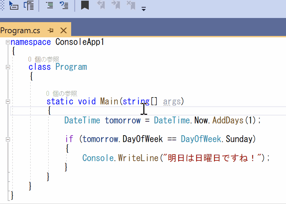The width and height of the screenshot is (286, 204).
Task: Select the Program.cs tab
Action: (x=20, y=30)
